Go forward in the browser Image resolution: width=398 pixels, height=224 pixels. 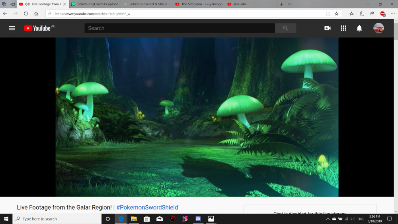click(x=16, y=14)
